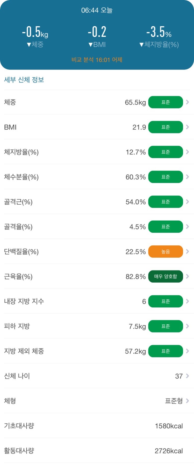Tap the -0.5kg 체중 change summary
This screenshot has height=471, width=194.
click(x=35, y=37)
